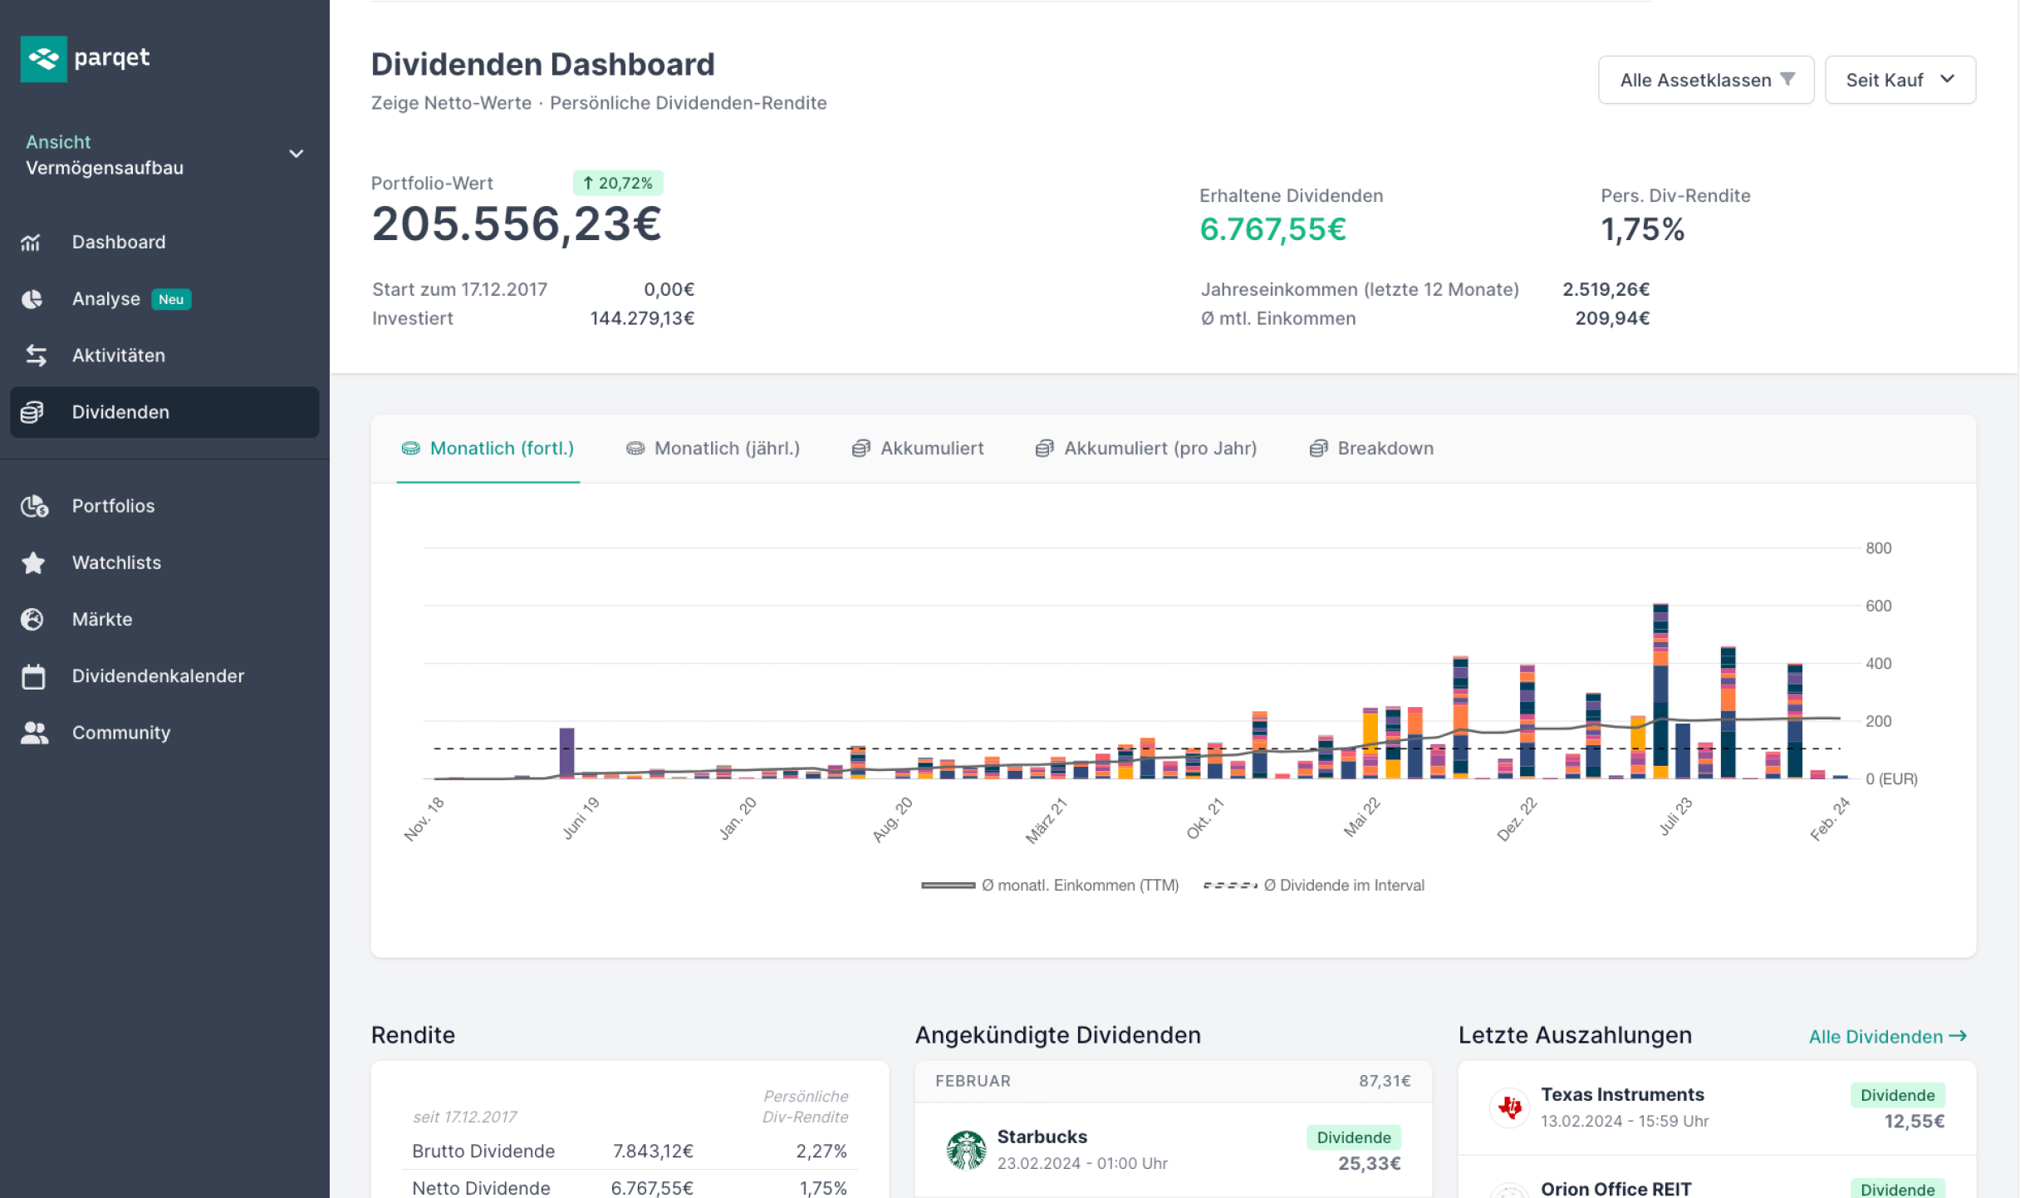
Task: Toggle Ø monatl. Einkommen (TTM) legend entry
Action: click(x=1050, y=886)
